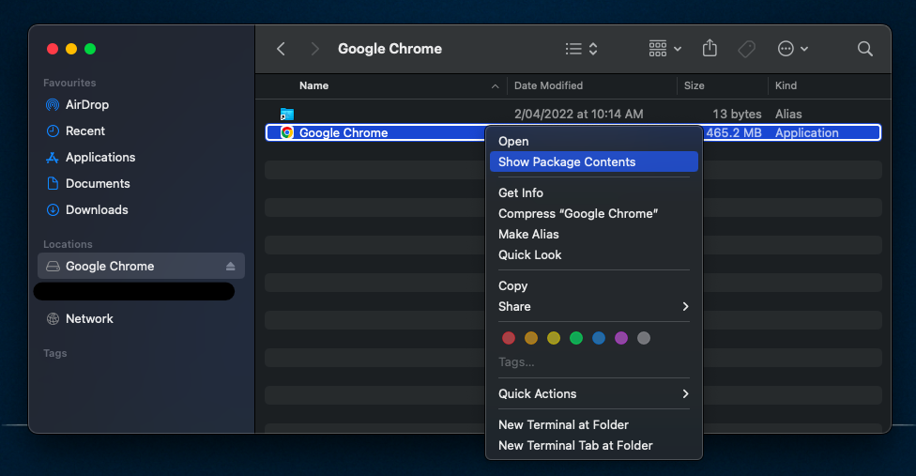Viewport: 916px width, 476px height.
Task: Sort by the Name column header
Action: (313, 85)
